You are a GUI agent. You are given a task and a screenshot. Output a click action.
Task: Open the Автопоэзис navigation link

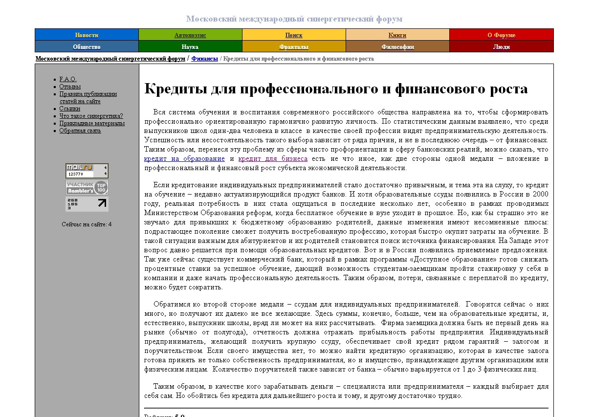click(x=190, y=35)
